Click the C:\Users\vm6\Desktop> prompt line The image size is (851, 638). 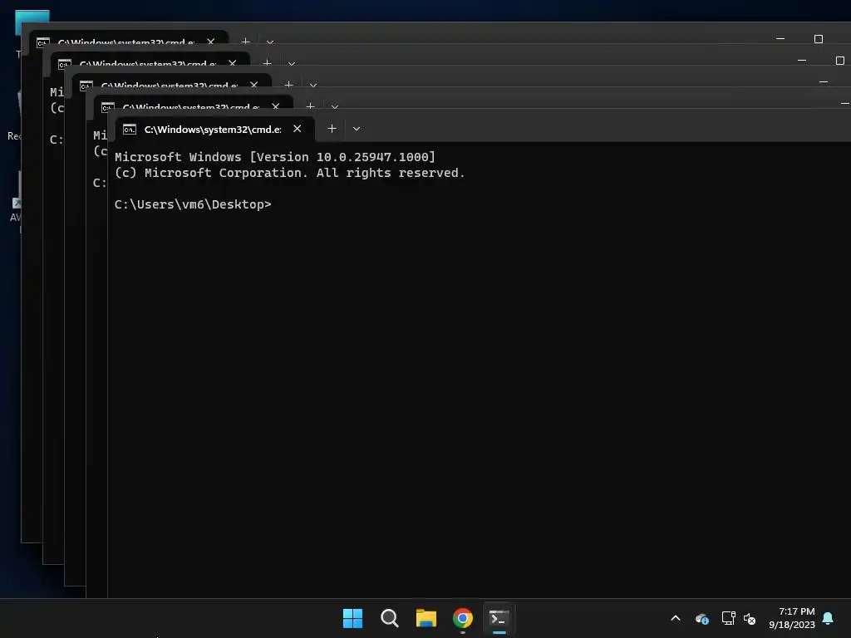click(193, 204)
